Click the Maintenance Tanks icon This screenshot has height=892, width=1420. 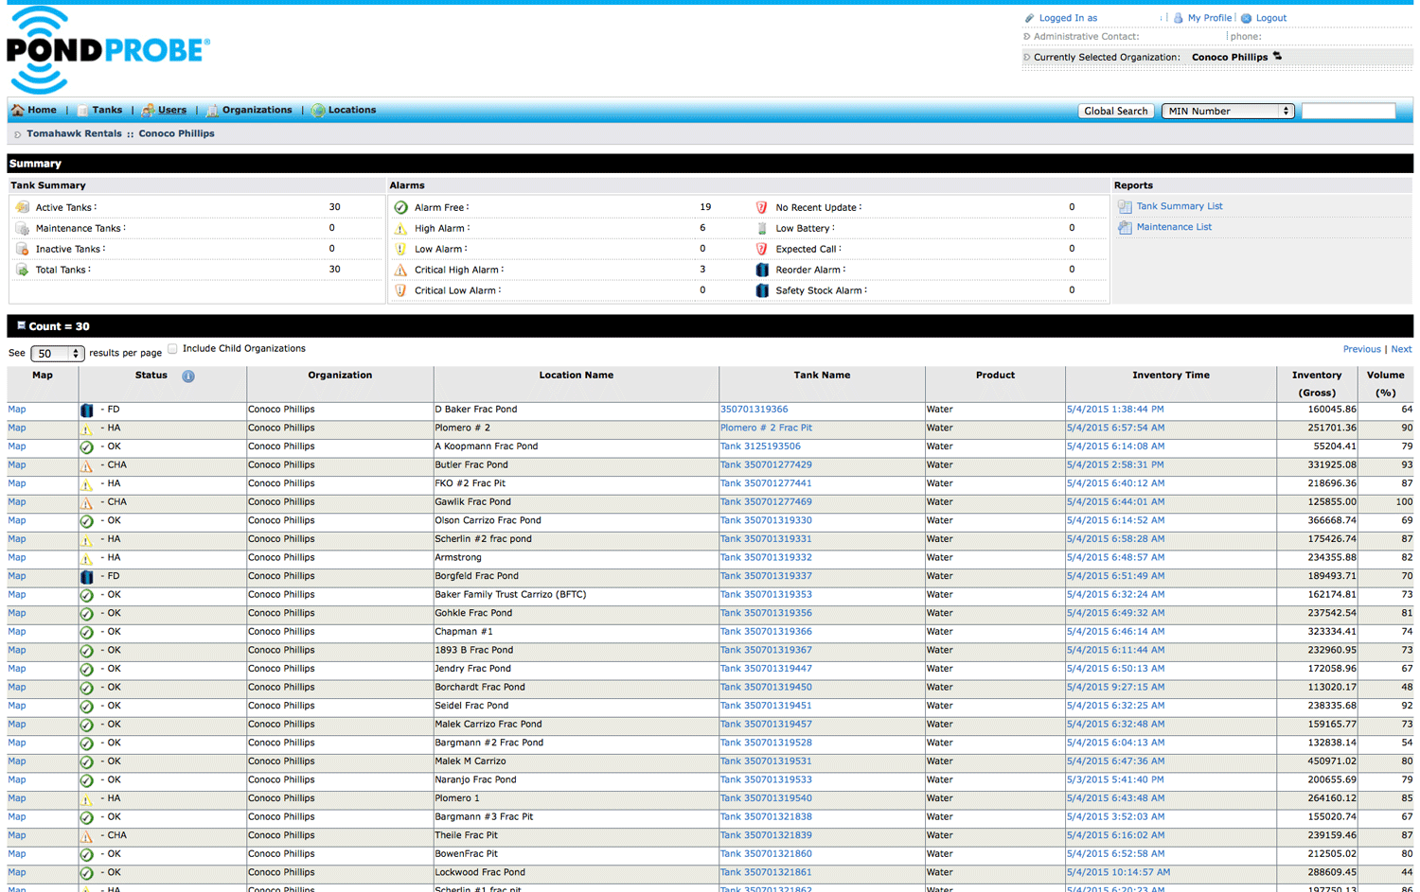(x=23, y=228)
